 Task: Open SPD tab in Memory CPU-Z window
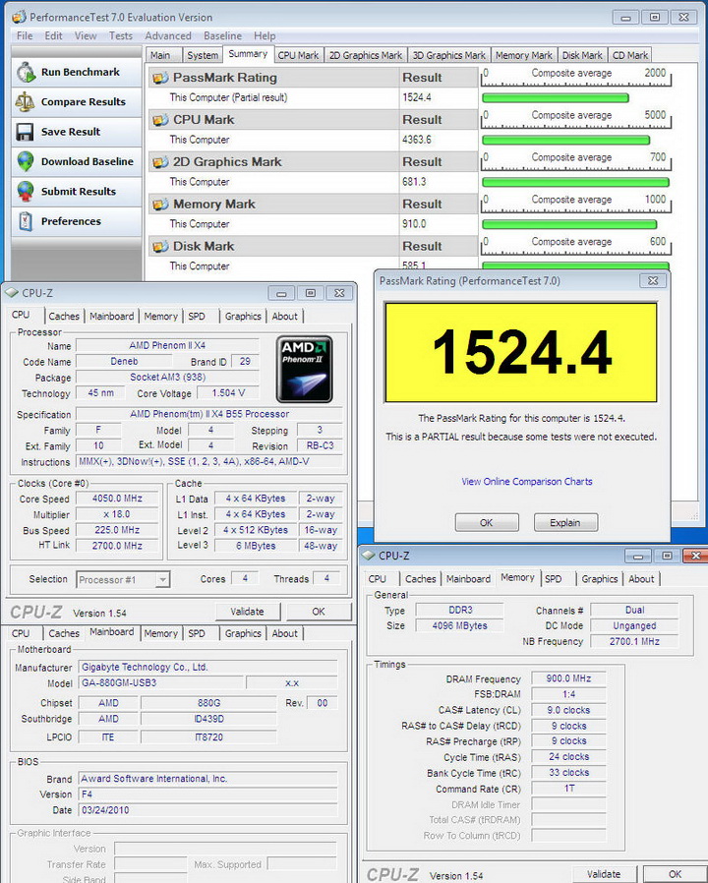[x=553, y=578]
